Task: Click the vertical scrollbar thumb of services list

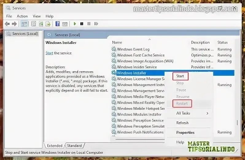Action: click(x=237, y=123)
